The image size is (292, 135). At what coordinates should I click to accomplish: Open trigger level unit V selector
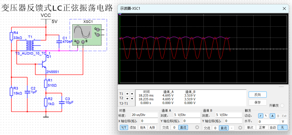284,121
